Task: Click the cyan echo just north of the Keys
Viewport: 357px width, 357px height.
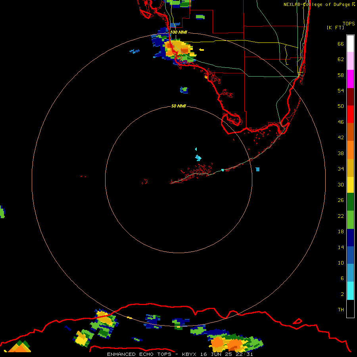Action: [x=198, y=158]
